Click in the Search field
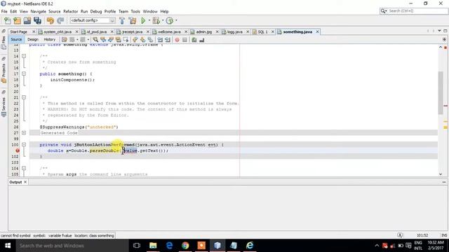The image size is (449, 252). [417, 11]
